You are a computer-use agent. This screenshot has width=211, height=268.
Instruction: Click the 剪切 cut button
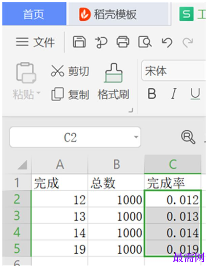pyautogui.click(x=70, y=71)
